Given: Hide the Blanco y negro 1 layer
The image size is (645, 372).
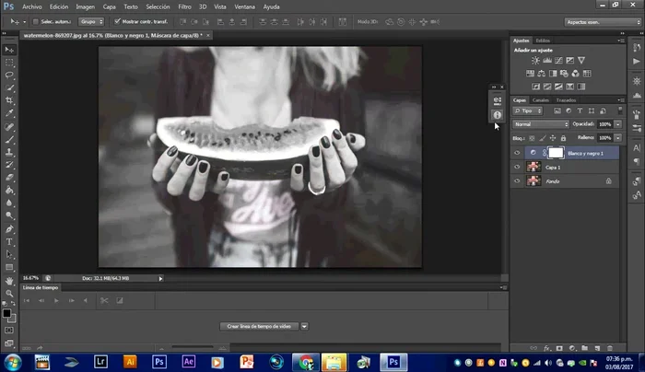Looking at the screenshot, I should point(517,153).
